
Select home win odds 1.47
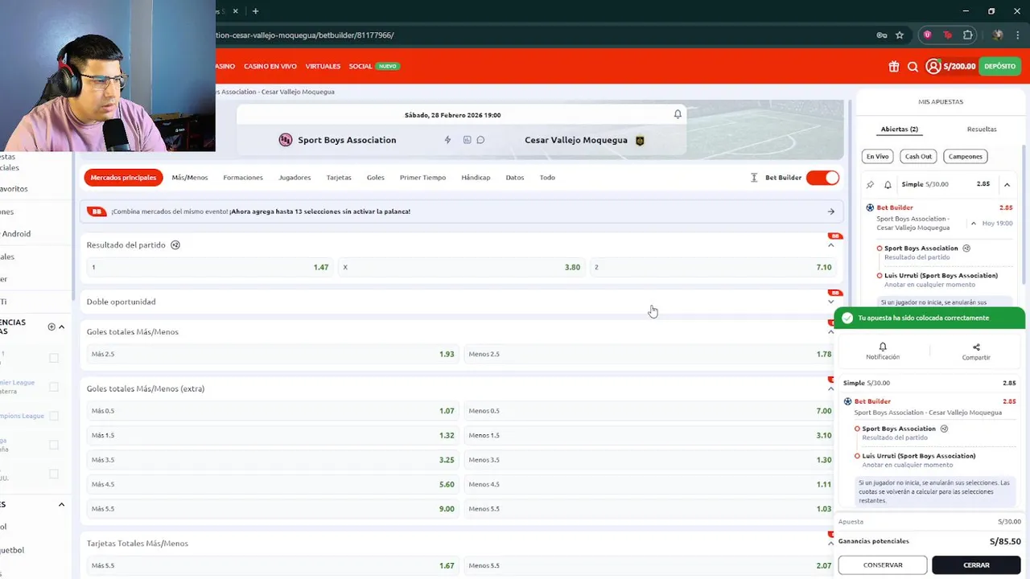[x=210, y=267]
